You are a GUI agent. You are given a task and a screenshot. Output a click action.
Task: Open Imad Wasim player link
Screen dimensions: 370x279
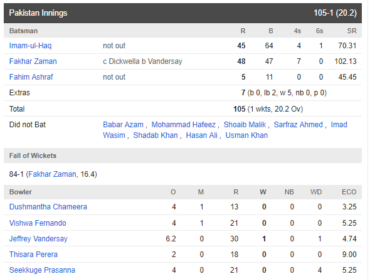click(339, 125)
